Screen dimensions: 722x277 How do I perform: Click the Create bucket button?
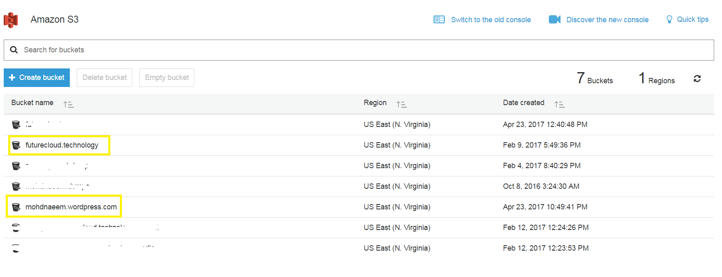click(37, 77)
